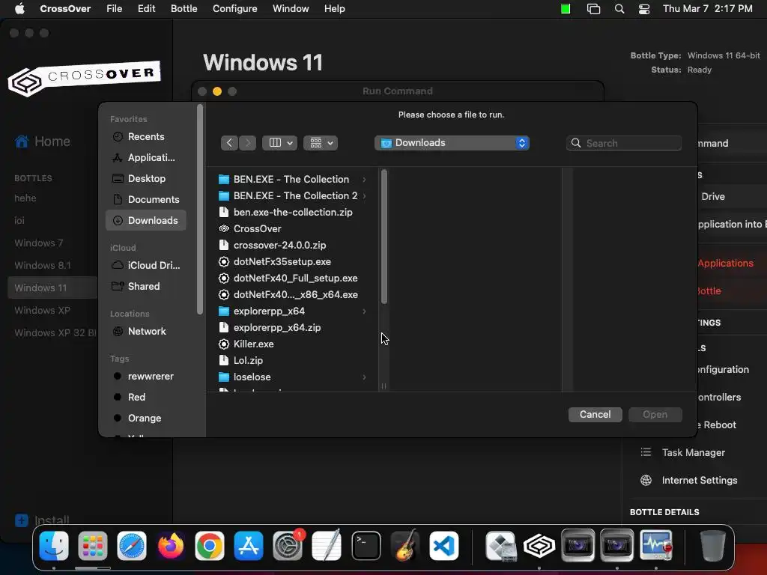Click the Task Manager list icon
The image size is (767, 575).
(x=646, y=452)
